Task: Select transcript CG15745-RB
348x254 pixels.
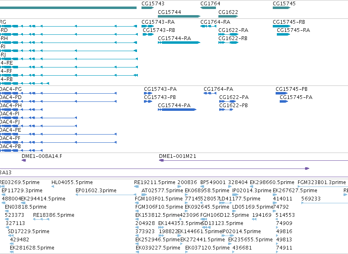Action: (289, 22)
